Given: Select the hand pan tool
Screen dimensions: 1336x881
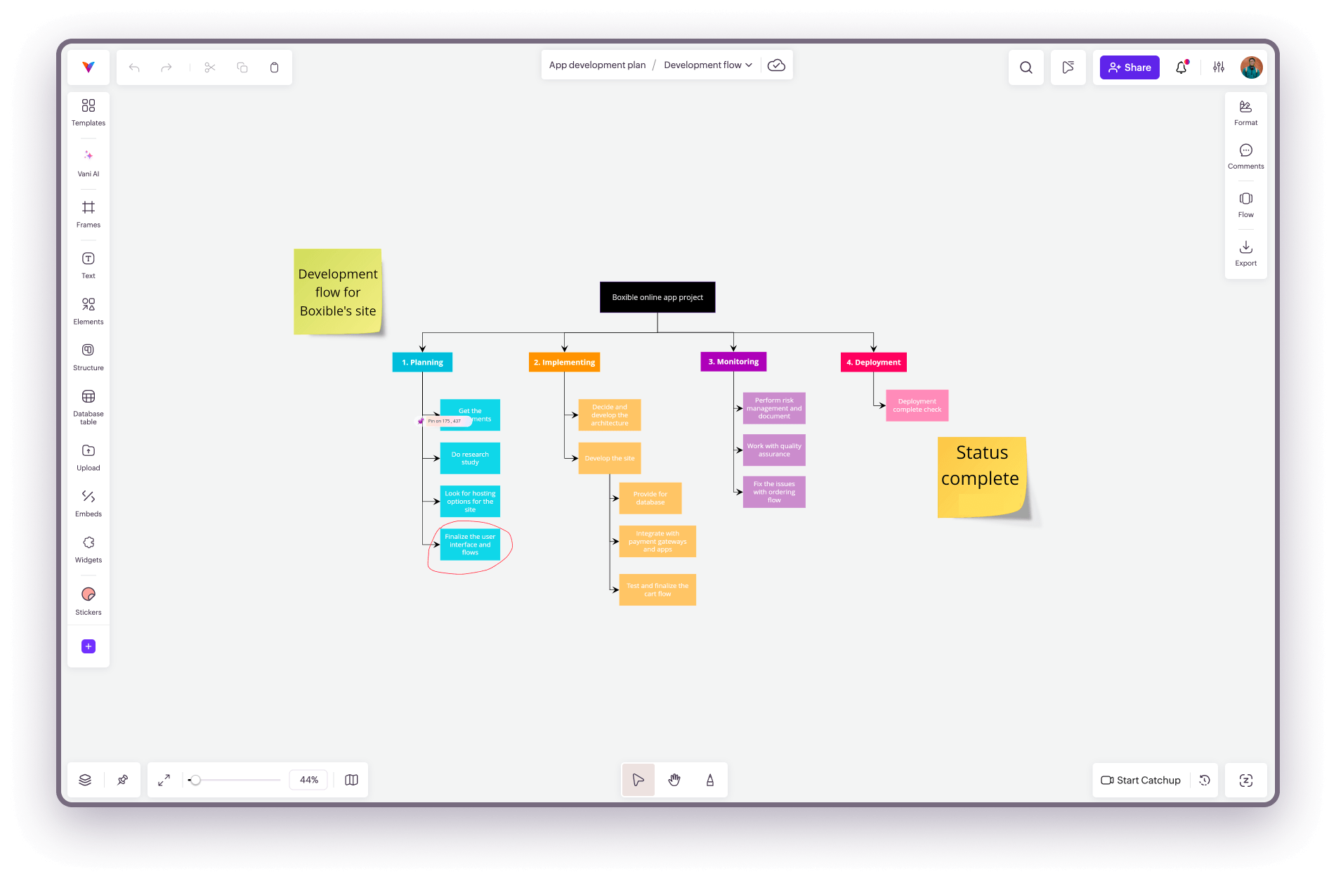Looking at the screenshot, I should pos(674,780).
